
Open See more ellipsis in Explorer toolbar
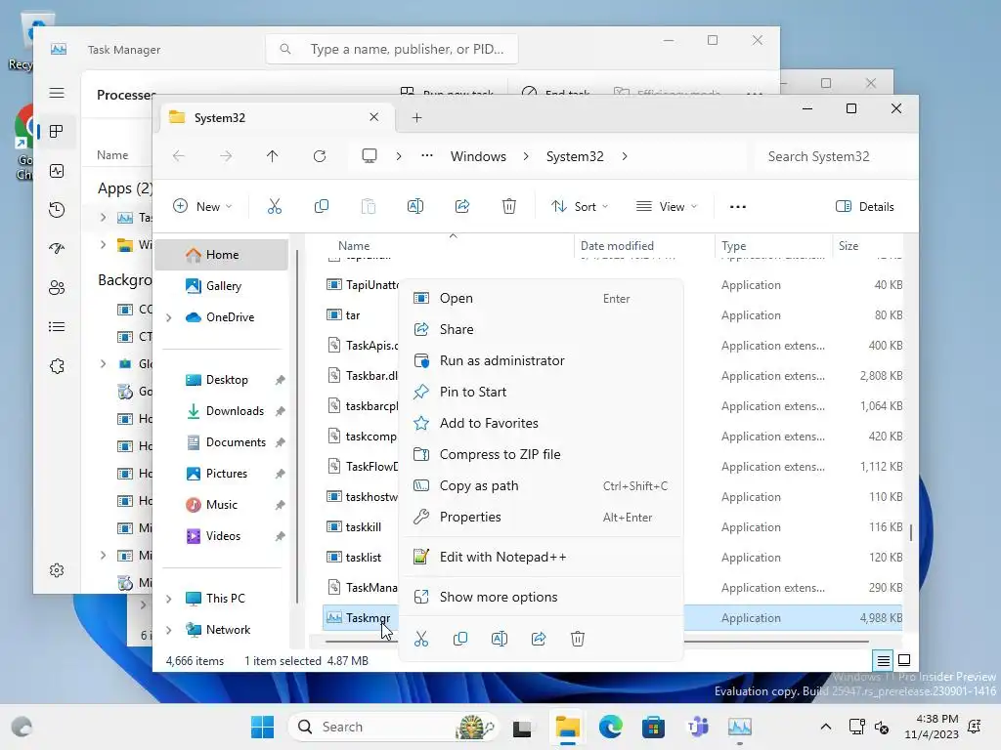click(x=738, y=207)
